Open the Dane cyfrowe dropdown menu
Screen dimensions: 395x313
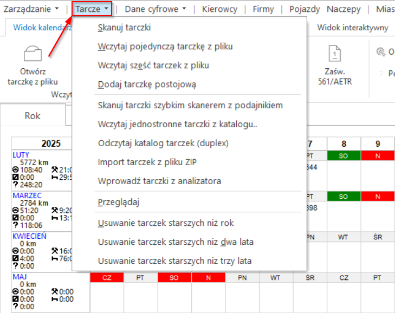tap(156, 9)
